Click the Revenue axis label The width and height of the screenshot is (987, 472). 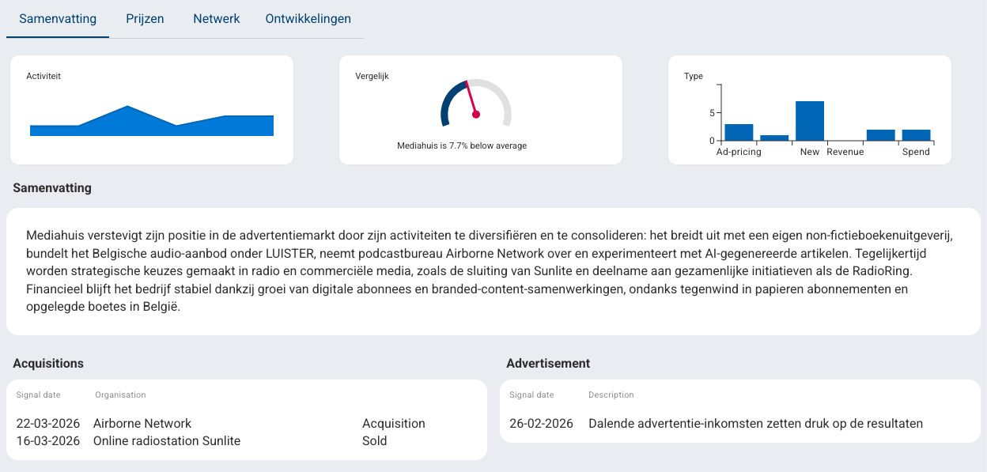click(x=845, y=152)
